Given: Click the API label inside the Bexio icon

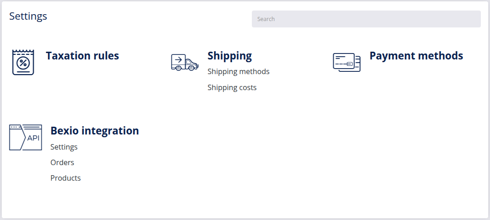Looking at the screenshot, I should pyautogui.click(x=33, y=138).
